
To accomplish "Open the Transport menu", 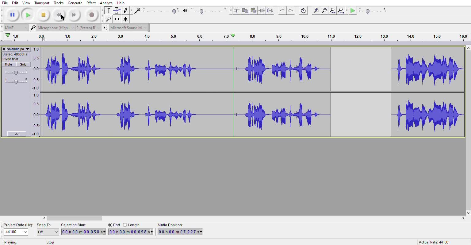I will [42, 3].
